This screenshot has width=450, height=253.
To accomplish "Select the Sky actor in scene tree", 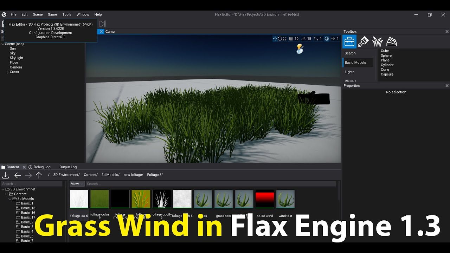I will click(13, 53).
